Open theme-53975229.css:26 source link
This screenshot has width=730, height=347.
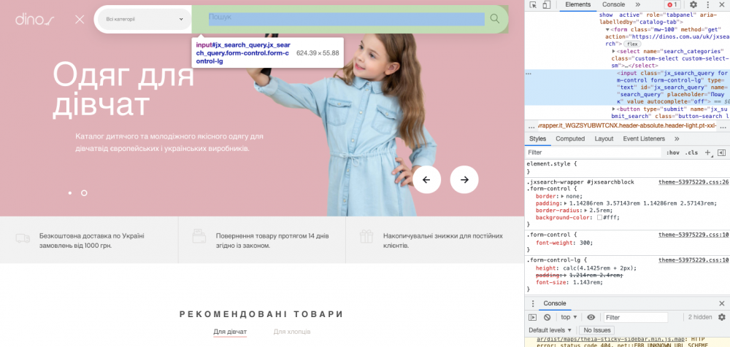[693, 182]
